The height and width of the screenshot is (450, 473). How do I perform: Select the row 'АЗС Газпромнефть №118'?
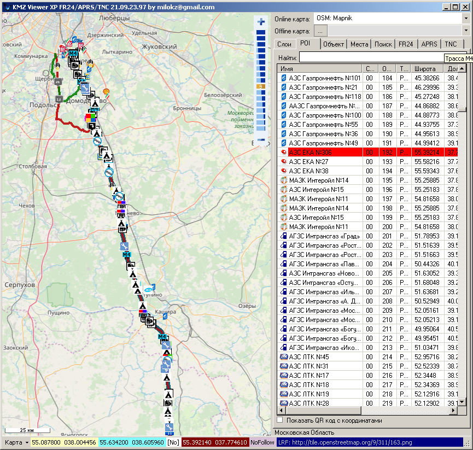(367, 97)
